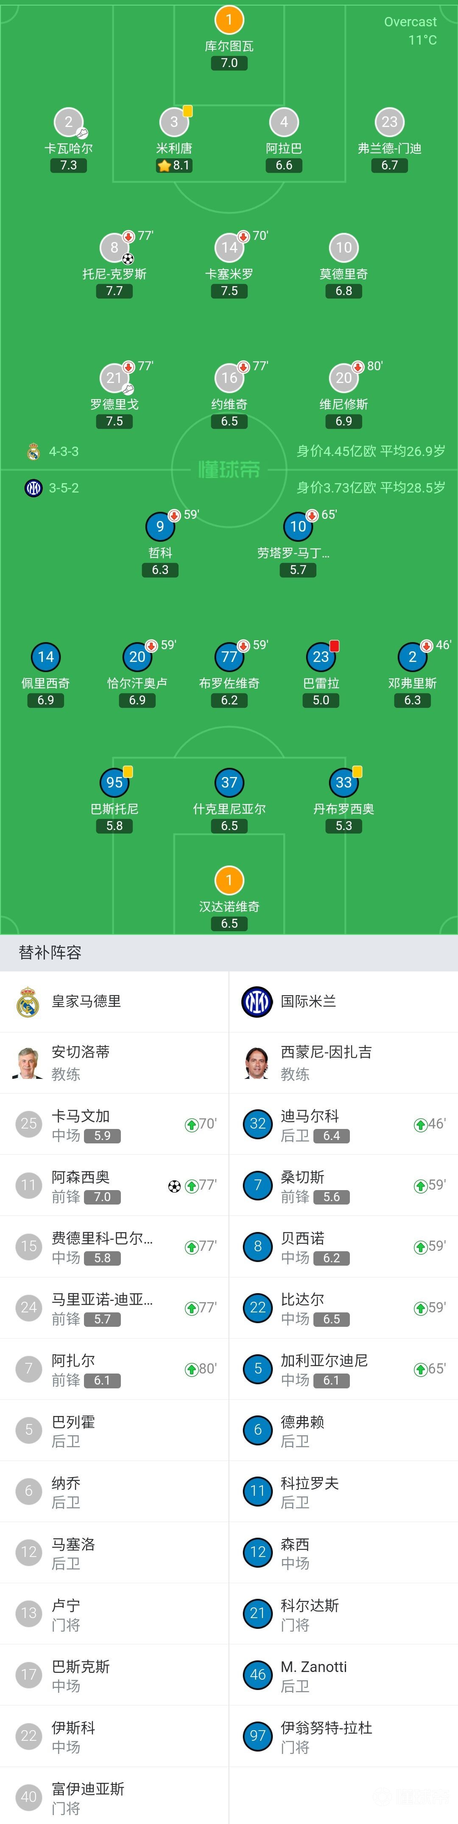Viewport: 458px width, 1824px height.
Task: Tap Barella's number 23 badge with red card
Action: point(321,656)
